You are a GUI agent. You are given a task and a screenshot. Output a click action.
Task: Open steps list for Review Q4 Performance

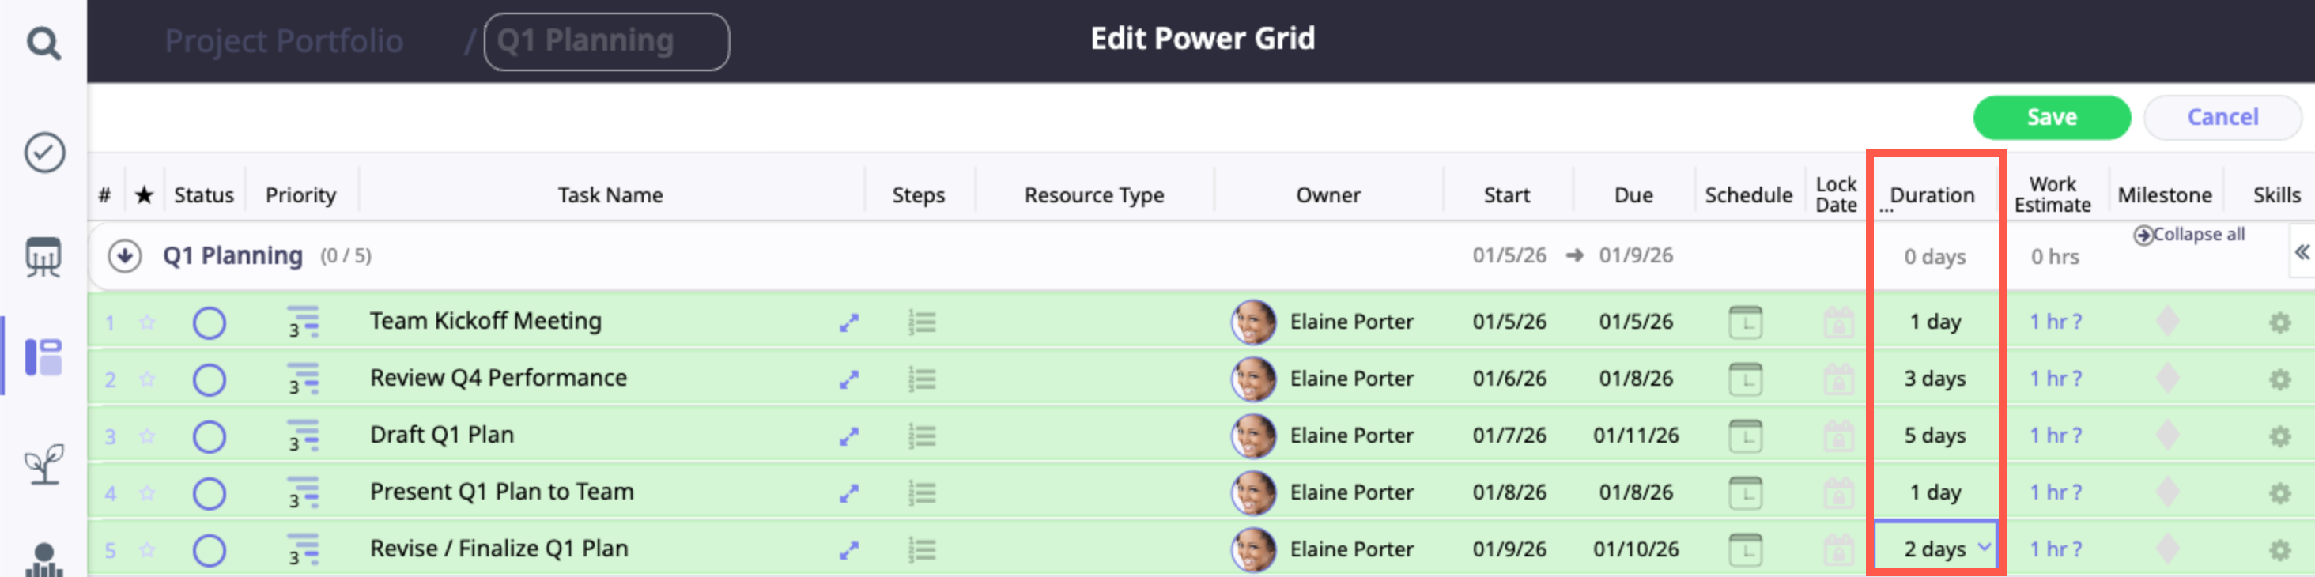click(922, 379)
